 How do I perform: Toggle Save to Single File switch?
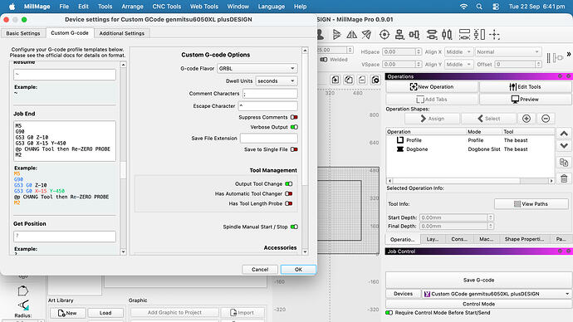click(x=294, y=149)
